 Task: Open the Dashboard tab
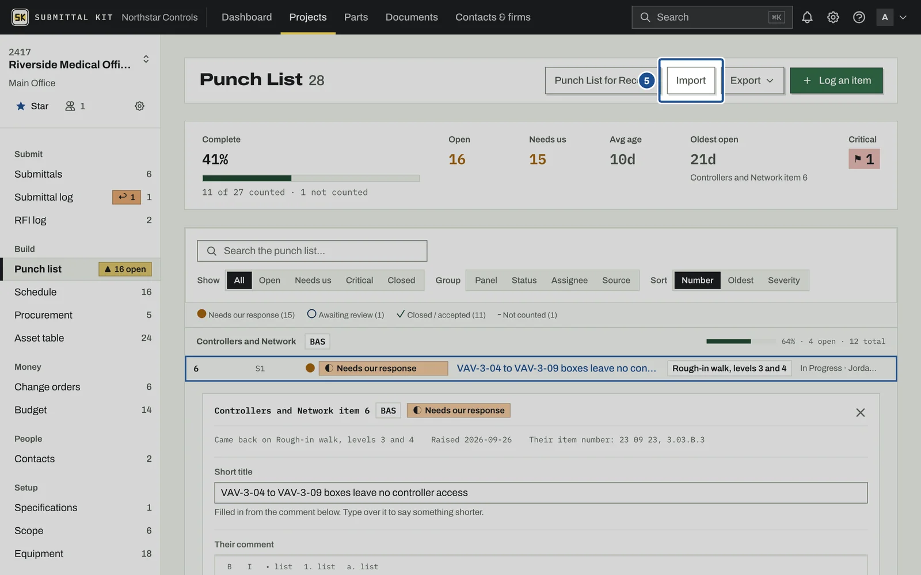click(x=246, y=17)
